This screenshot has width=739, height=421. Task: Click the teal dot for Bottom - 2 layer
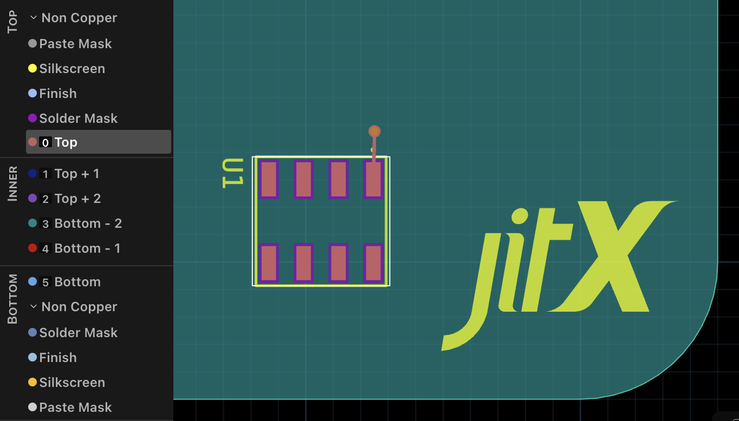coord(33,223)
